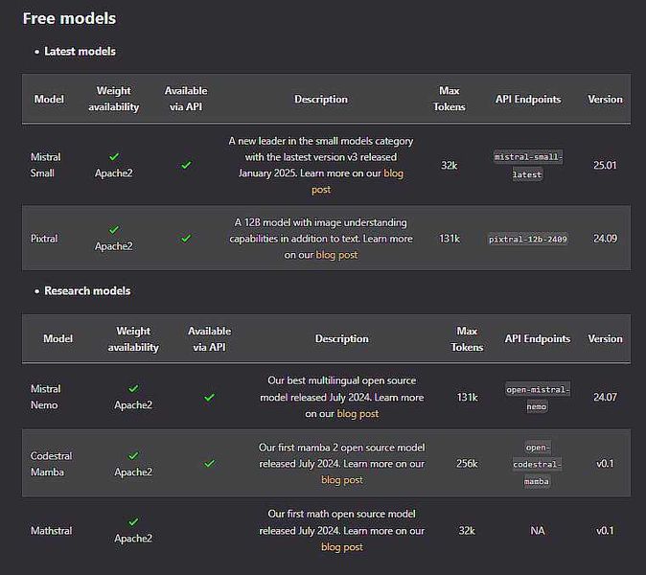Image resolution: width=646 pixels, height=575 pixels.
Task: Click the weight checkmark for Mistral Nemo
Action: point(133,388)
